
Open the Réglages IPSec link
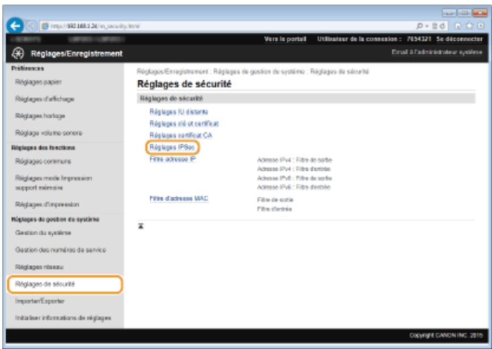(172, 147)
